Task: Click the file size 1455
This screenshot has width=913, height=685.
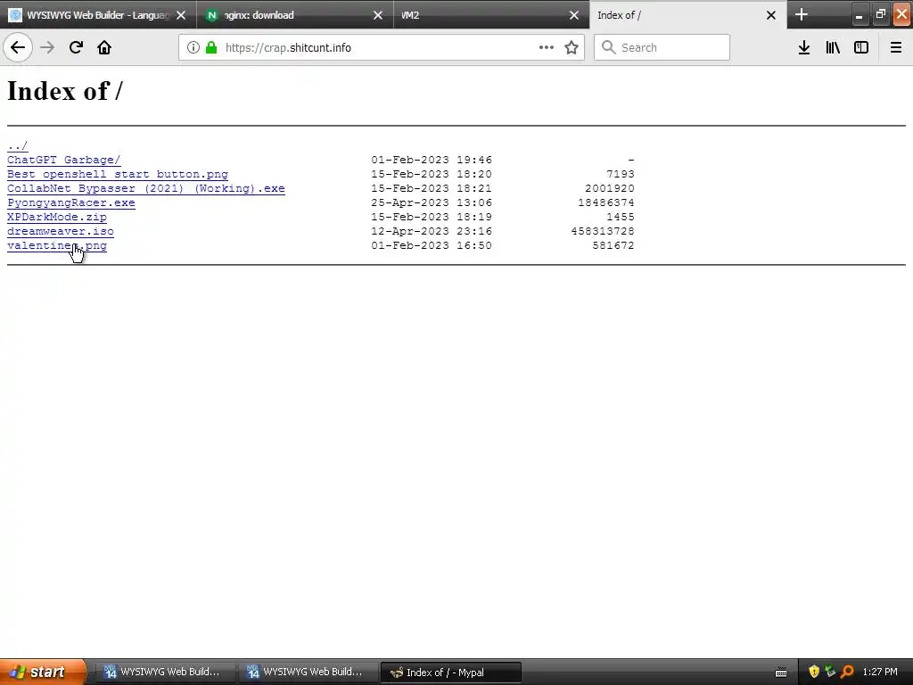Action: 621,217
